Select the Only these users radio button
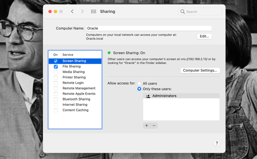The height and width of the screenshot is (159, 257). pos(139,89)
